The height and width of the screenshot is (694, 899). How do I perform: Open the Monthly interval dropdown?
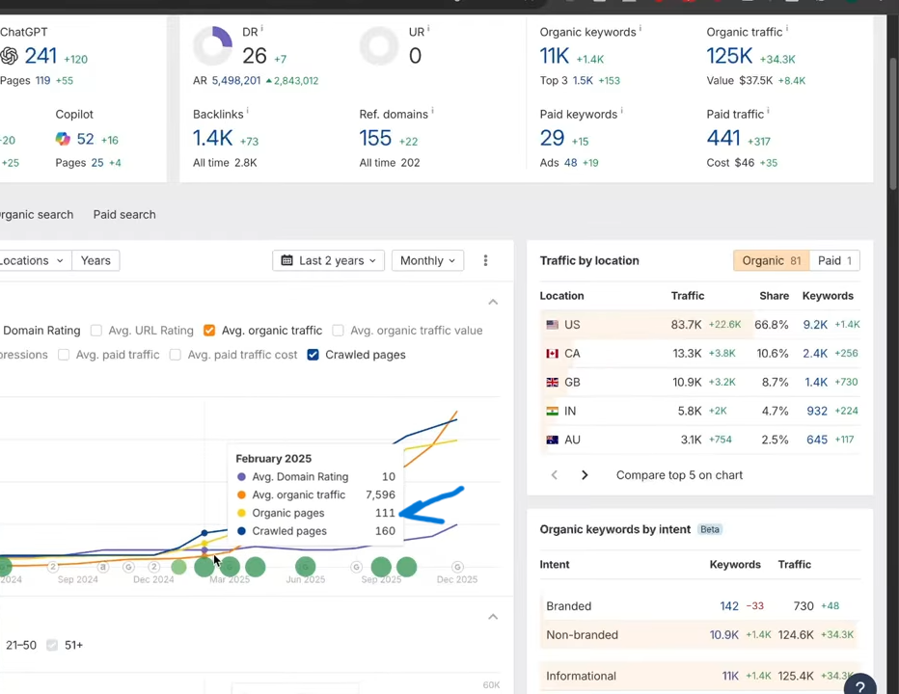coord(426,260)
